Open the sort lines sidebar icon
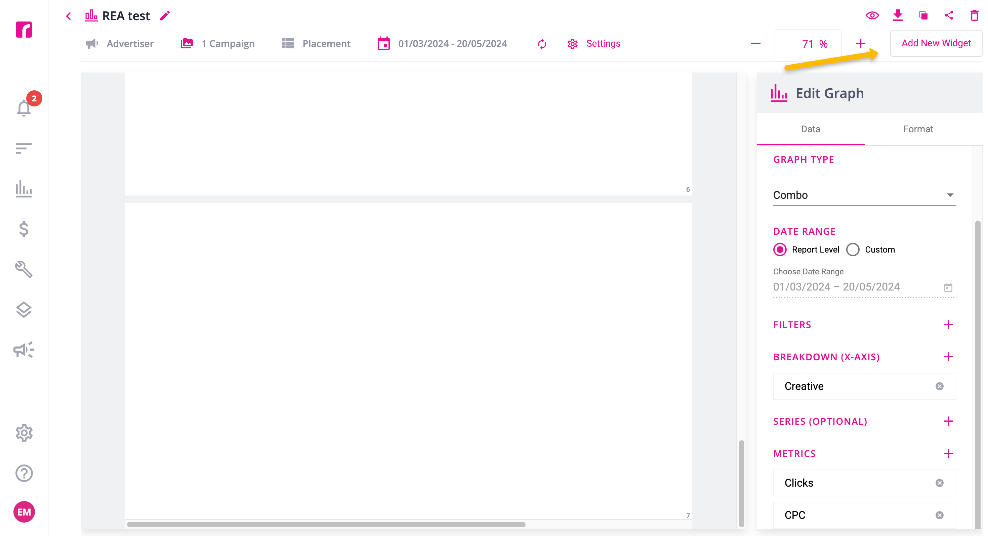This screenshot has width=988, height=536. click(24, 148)
